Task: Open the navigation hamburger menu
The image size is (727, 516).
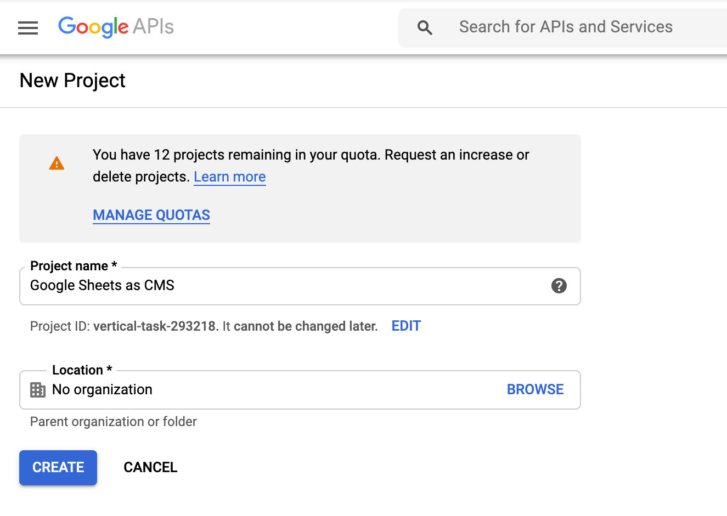Action: (28, 28)
